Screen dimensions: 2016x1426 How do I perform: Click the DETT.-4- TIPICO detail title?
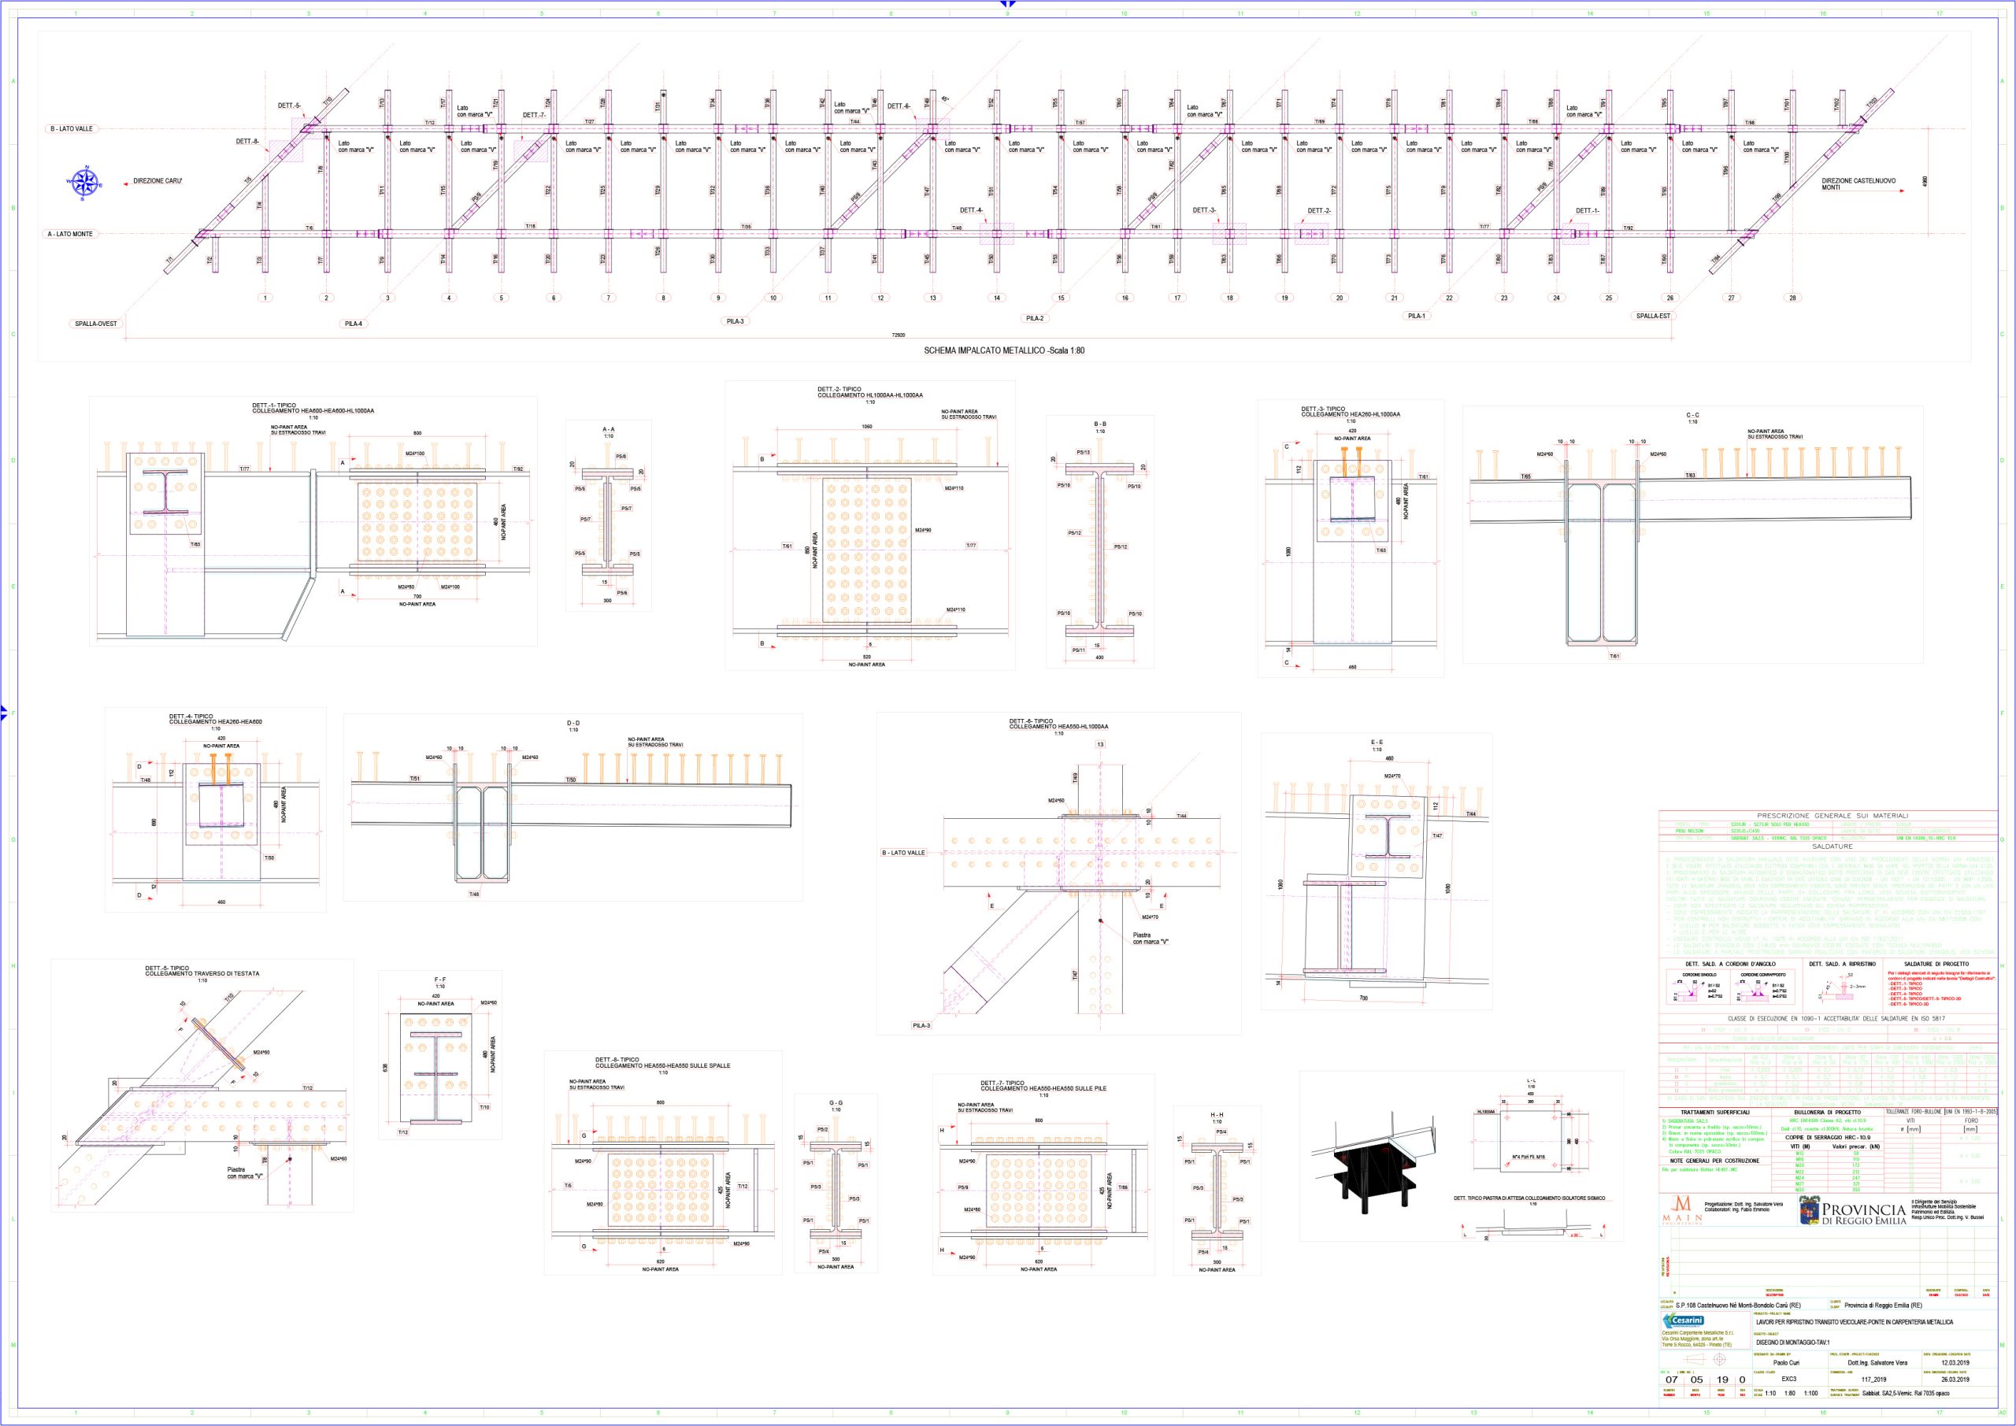(216, 719)
